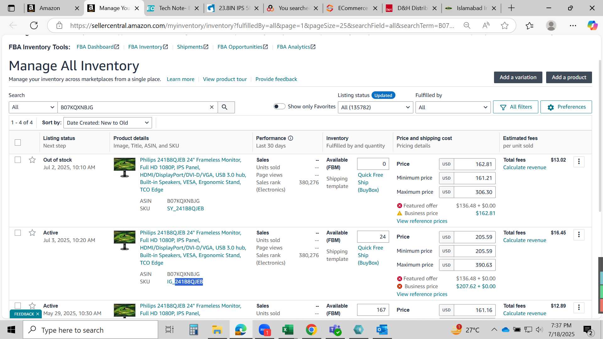Open the browser Favorites list
The width and height of the screenshot is (603, 339).
click(x=530, y=25)
